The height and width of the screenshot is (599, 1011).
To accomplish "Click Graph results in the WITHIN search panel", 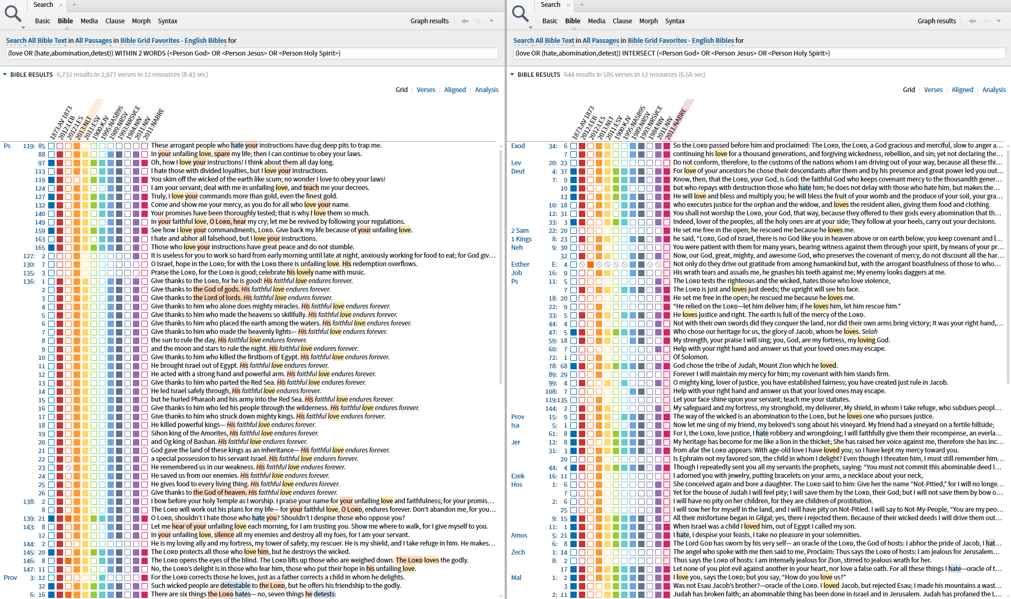I will (x=430, y=21).
